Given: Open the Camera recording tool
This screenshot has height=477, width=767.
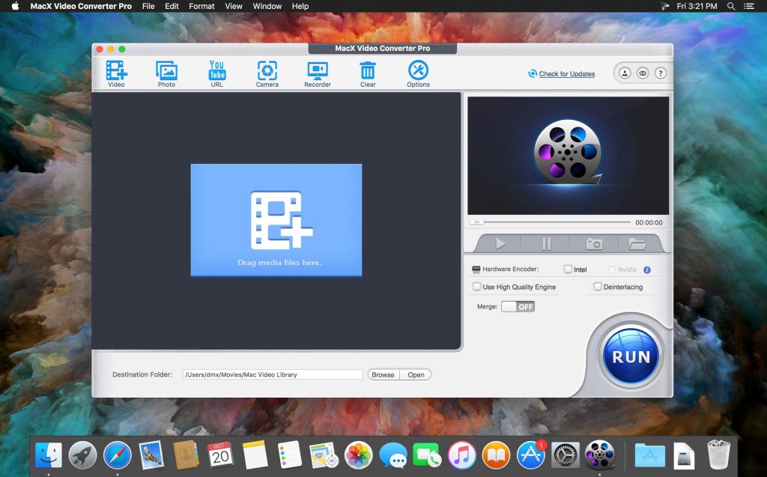Looking at the screenshot, I should [x=267, y=71].
